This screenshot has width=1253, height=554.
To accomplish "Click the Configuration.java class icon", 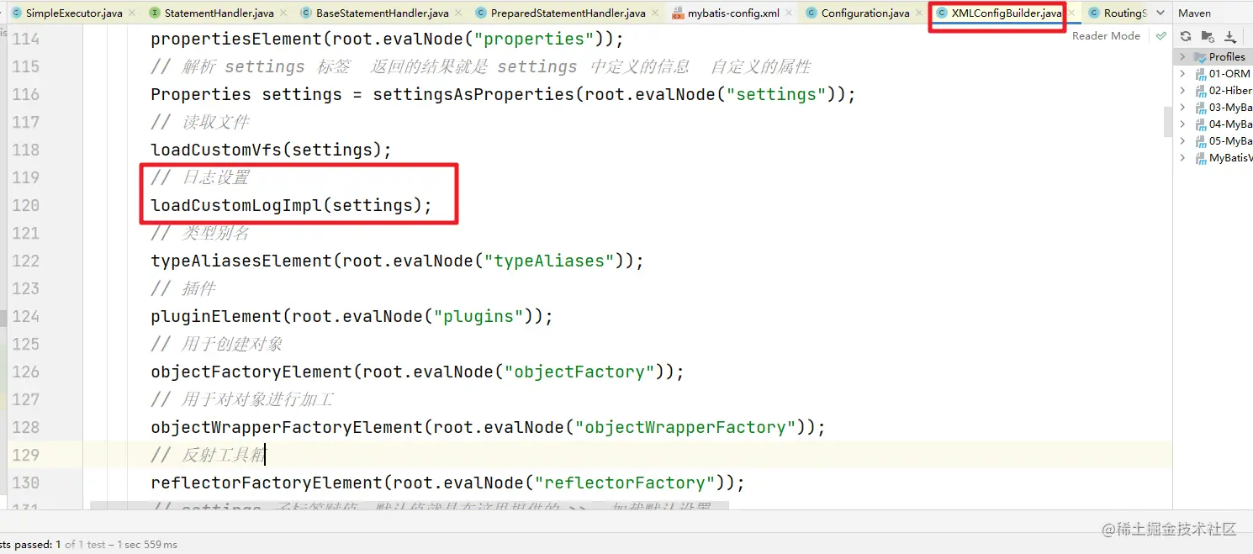I will 811,13.
